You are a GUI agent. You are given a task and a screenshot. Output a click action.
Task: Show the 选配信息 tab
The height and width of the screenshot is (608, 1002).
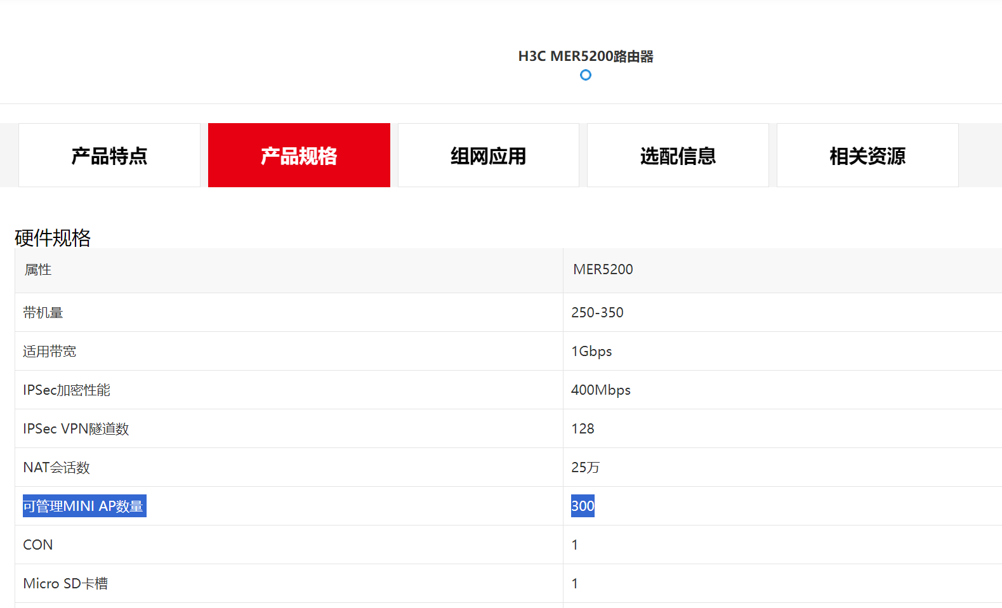point(678,155)
